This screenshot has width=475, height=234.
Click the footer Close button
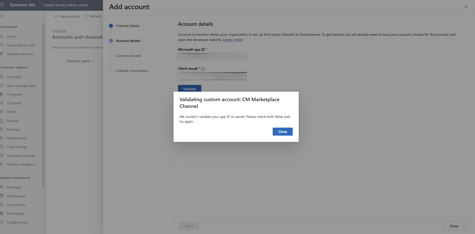point(454,226)
